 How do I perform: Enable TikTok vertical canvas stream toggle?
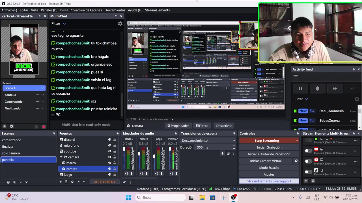pos(308,172)
